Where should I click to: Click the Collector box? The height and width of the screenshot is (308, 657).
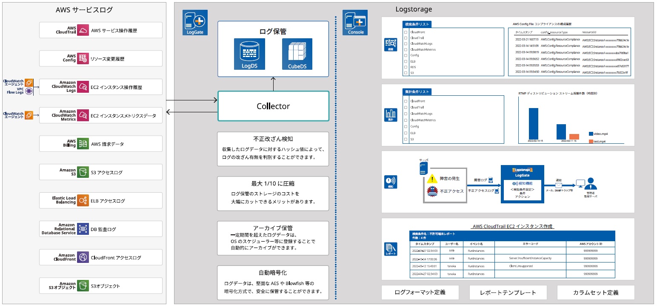coord(273,106)
